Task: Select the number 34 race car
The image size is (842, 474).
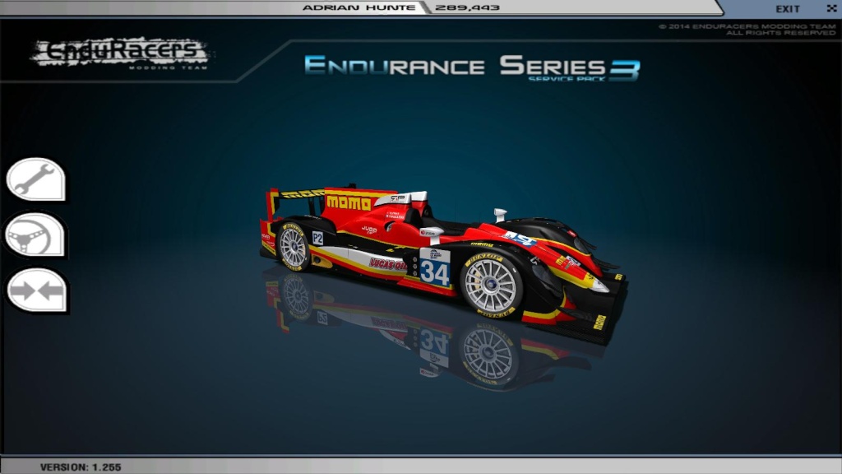Action: (443, 264)
